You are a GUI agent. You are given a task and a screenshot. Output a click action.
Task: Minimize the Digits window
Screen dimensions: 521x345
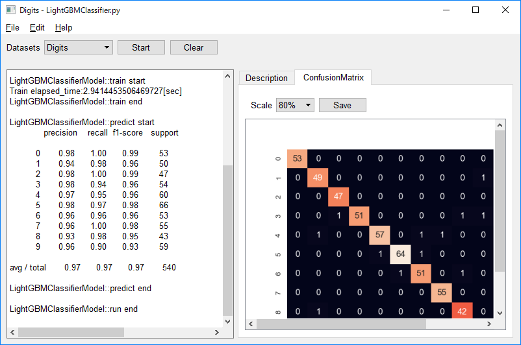coord(446,10)
